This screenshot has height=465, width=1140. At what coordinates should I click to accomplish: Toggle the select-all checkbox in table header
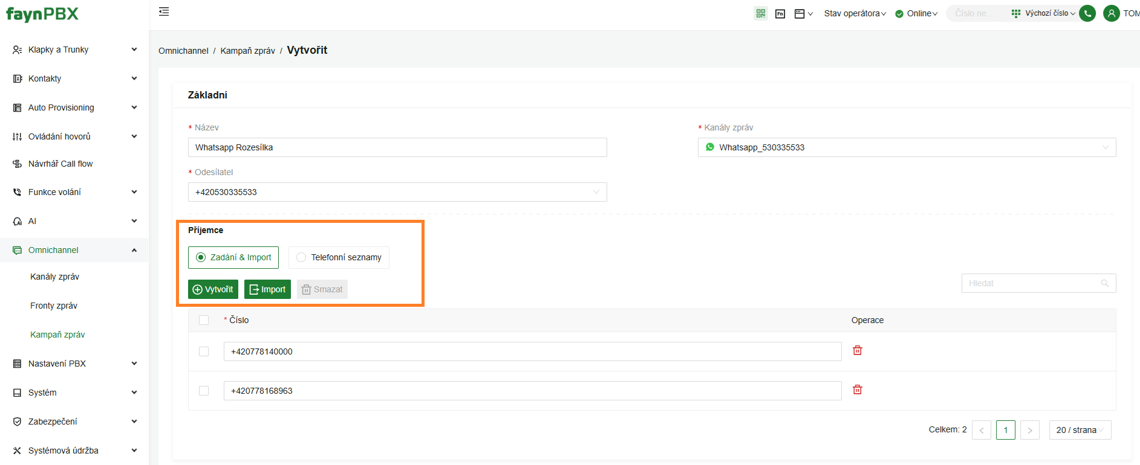[204, 320]
